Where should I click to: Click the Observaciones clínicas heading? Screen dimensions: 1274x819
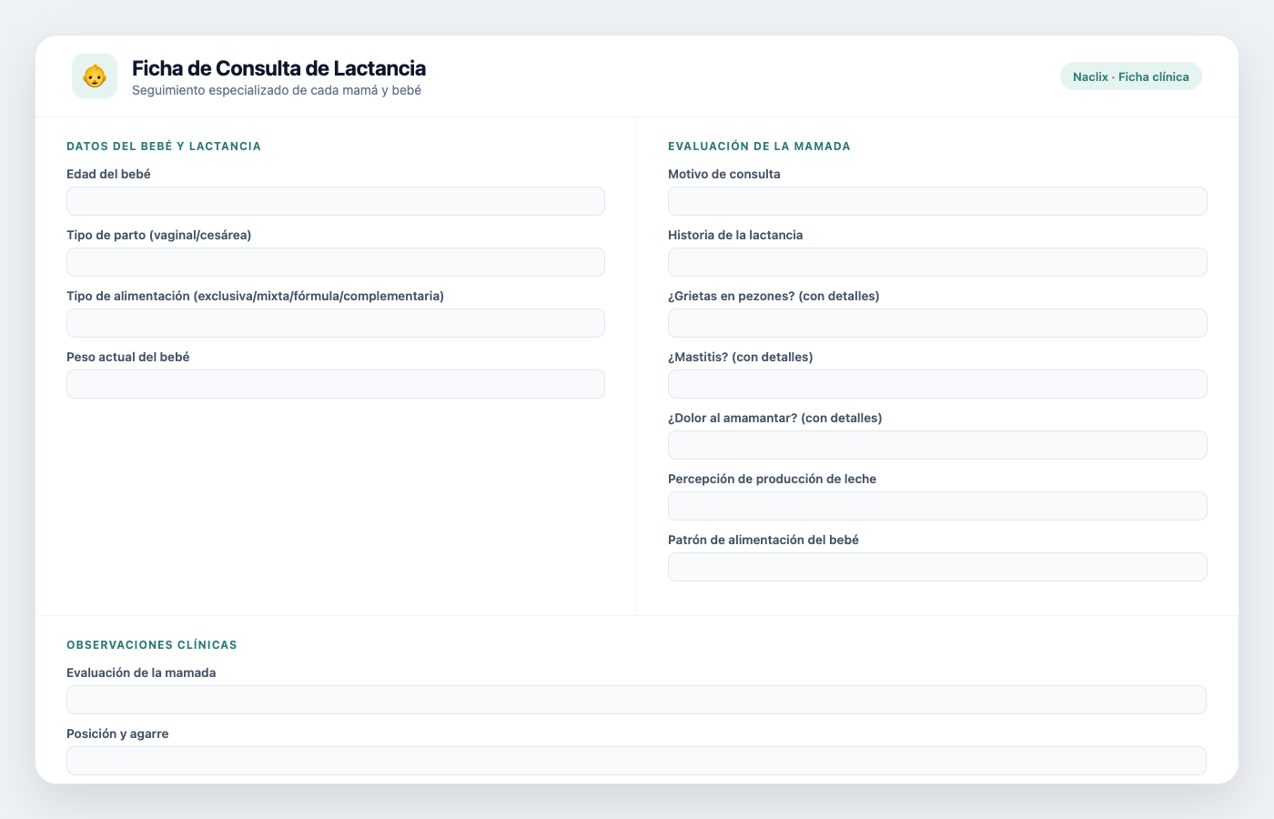(x=152, y=644)
